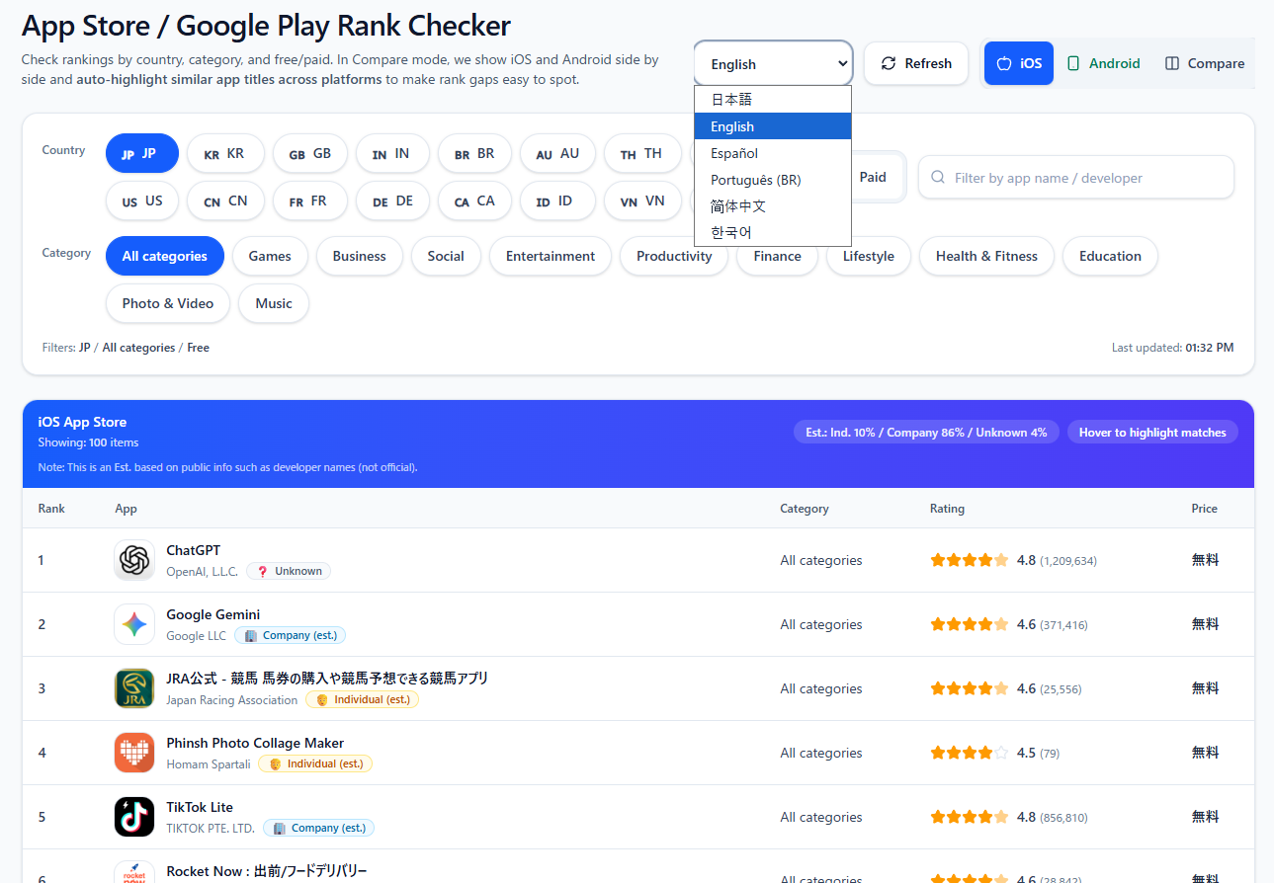Click the TikTok Lite app icon
Viewport: 1274px width, 883px height.
134,817
